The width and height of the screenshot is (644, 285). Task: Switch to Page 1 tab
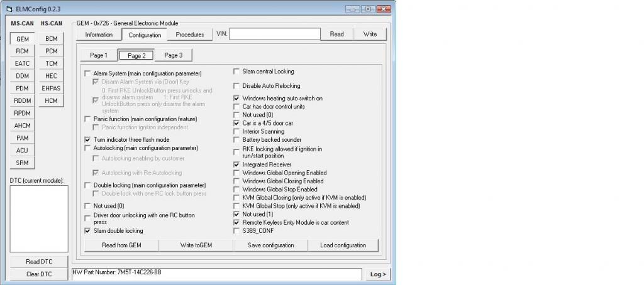[98, 55]
